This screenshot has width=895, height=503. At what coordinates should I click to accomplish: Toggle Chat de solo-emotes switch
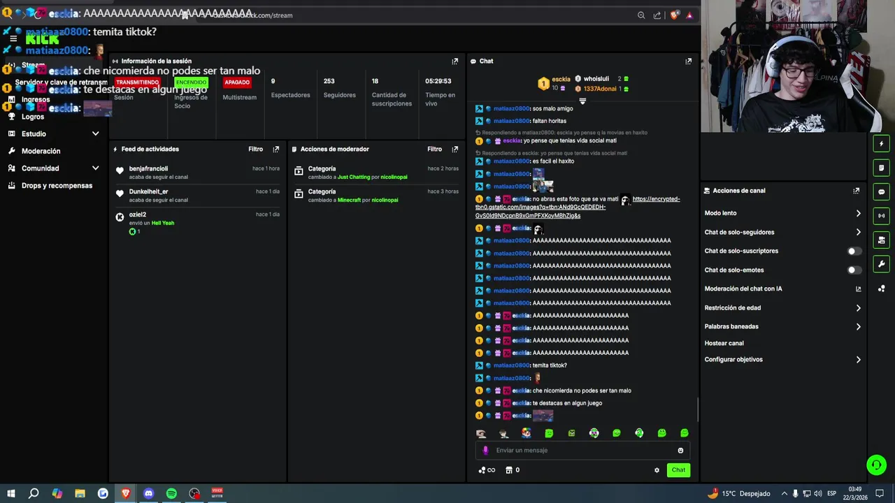[854, 270]
